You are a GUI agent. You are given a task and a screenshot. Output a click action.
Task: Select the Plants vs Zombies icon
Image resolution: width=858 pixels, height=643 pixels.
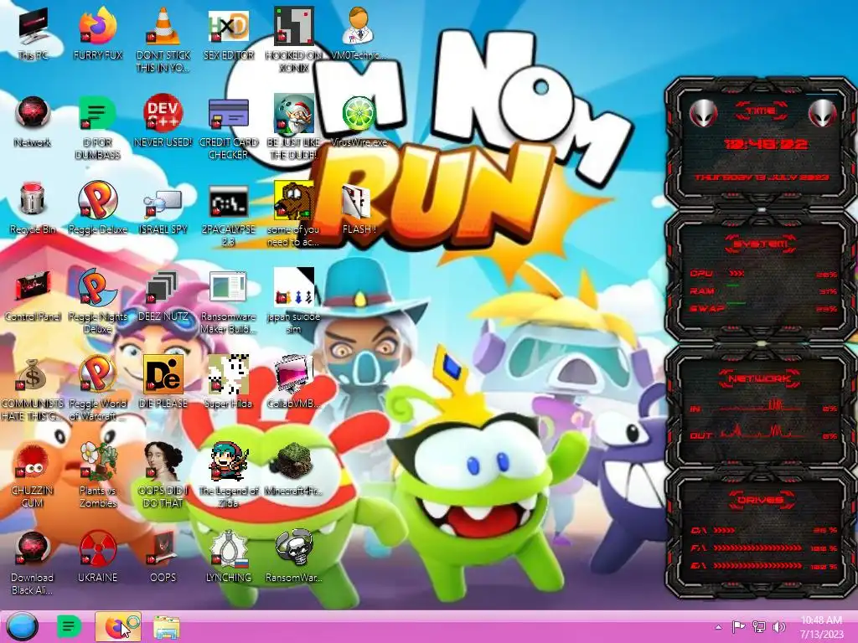(x=98, y=462)
